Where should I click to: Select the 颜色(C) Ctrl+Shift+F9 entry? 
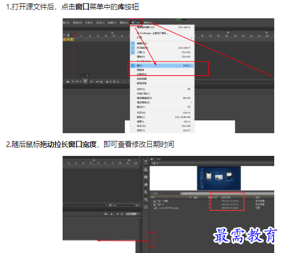pos(162,117)
